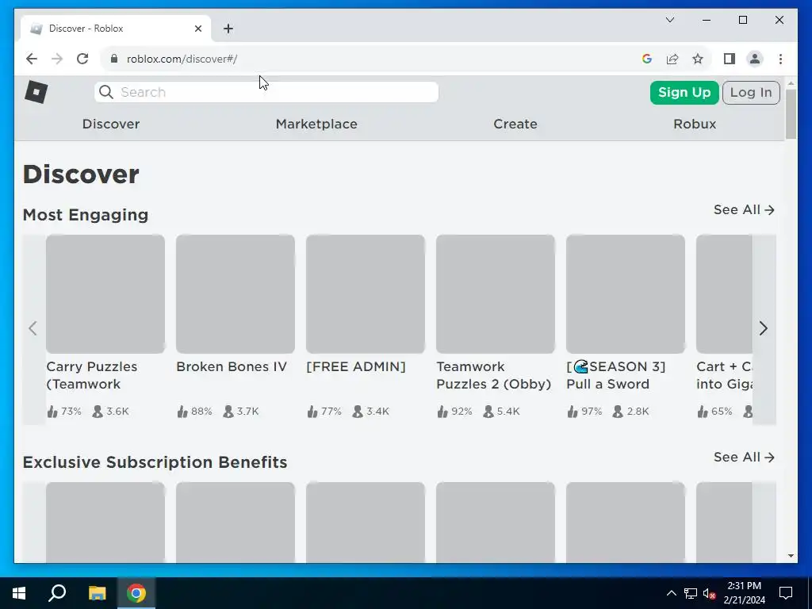The image size is (812, 609).
Task: Click the page vertical scrollbar thumb
Action: click(x=791, y=114)
